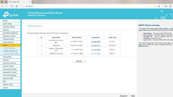Open the Forwarding menu section
Screen dimensions: 173x97
[x=10, y=57]
